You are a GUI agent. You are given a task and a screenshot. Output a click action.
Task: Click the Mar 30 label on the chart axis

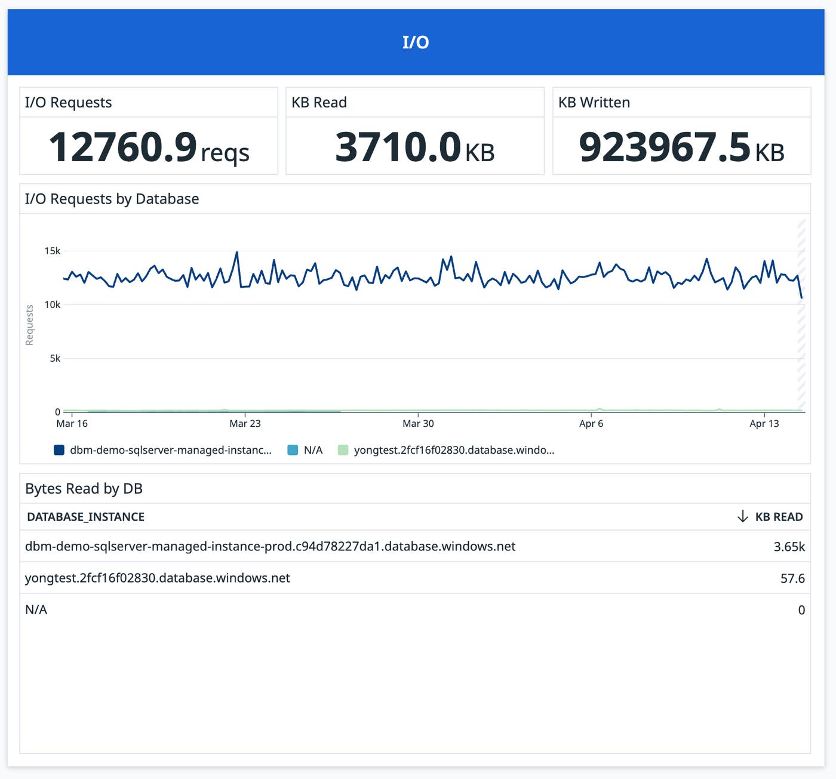click(418, 423)
